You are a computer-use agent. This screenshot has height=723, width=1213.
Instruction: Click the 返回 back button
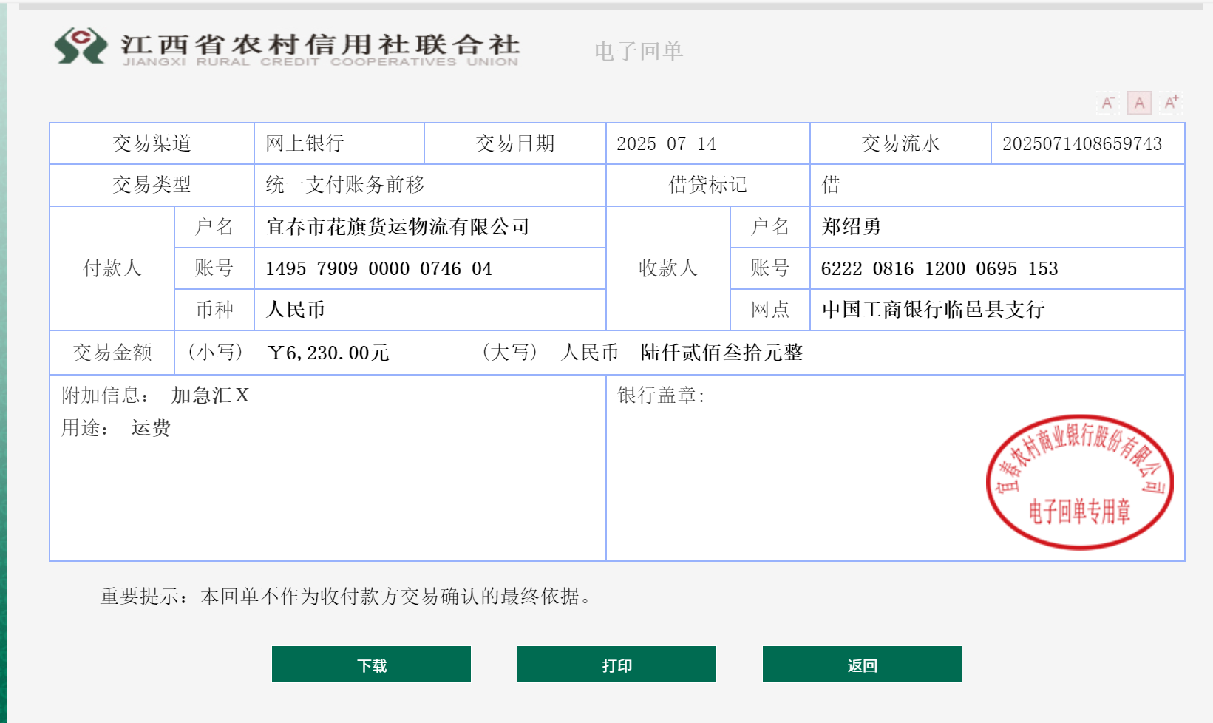[x=862, y=664]
